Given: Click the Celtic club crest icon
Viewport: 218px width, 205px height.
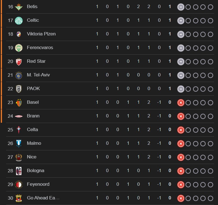Looking at the screenshot, I should click(x=19, y=20).
